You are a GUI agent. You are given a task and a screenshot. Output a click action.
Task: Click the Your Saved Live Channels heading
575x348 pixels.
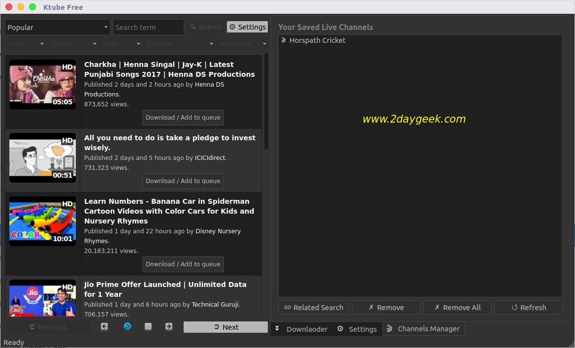325,27
